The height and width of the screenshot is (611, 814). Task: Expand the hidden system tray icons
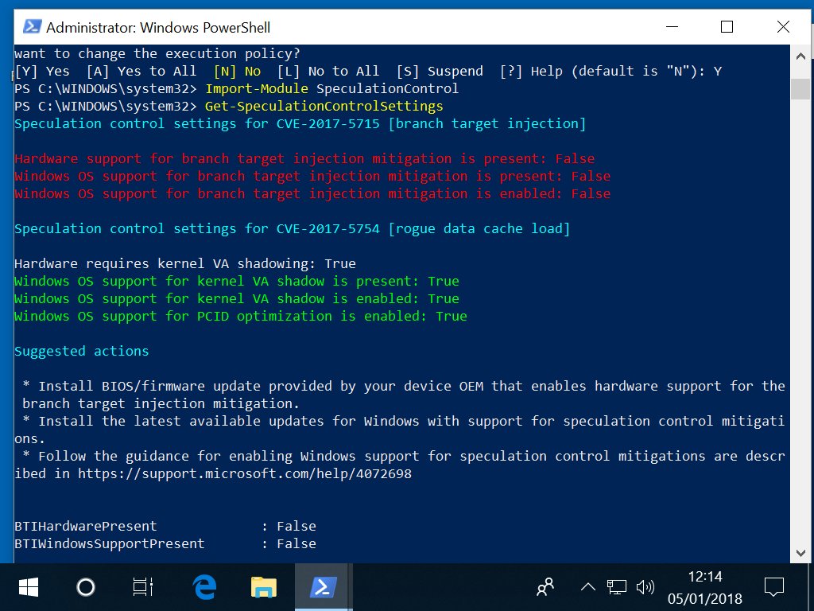point(587,587)
